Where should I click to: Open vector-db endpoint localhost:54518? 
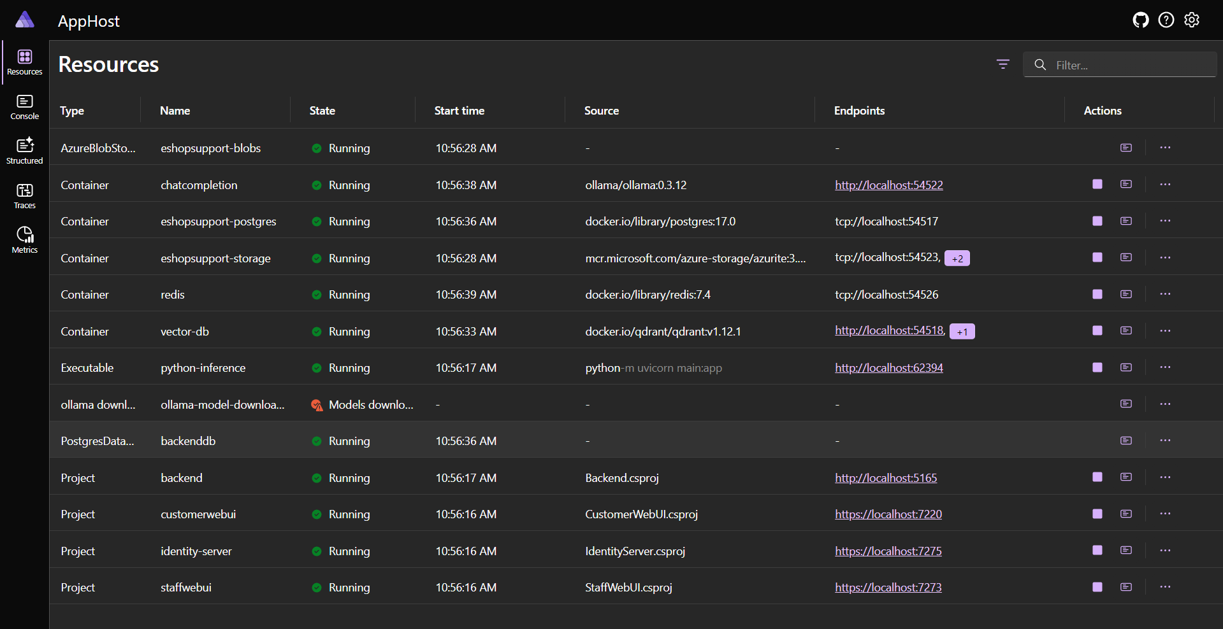[x=890, y=330]
